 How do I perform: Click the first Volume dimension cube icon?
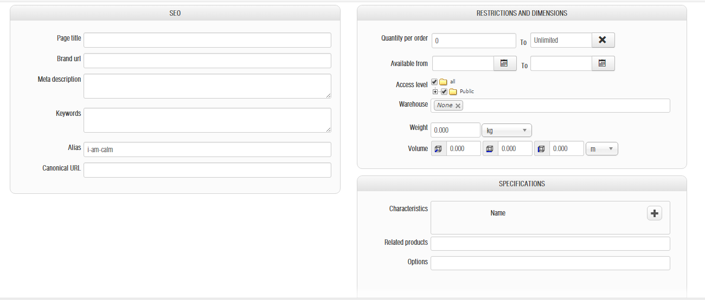pos(439,148)
